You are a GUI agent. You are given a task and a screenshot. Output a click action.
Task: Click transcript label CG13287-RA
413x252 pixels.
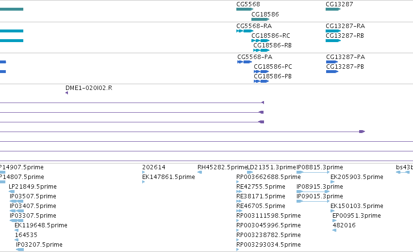(x=346, y=26)
